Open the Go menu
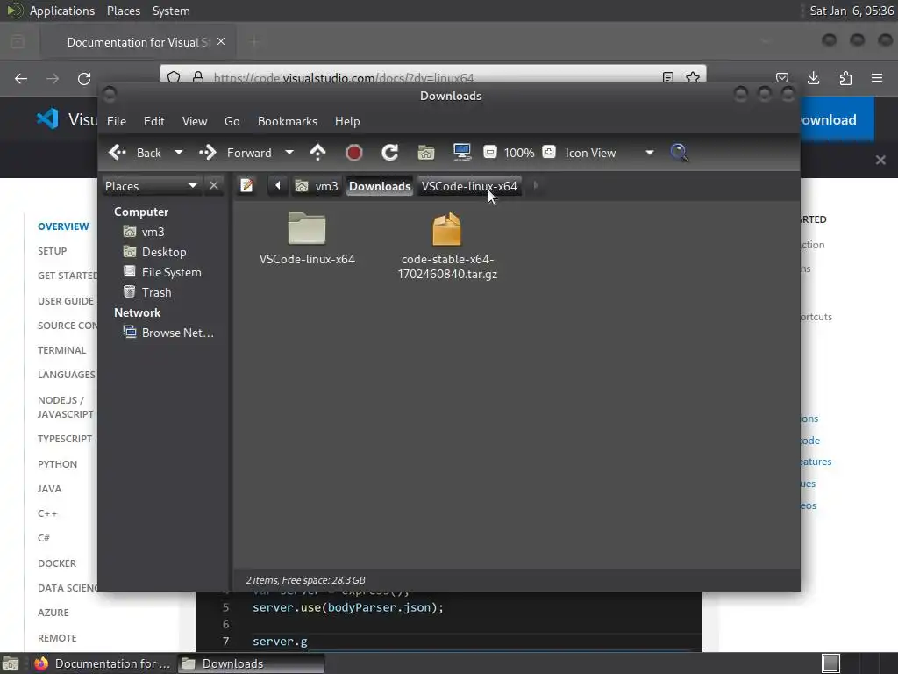The width and height of the screenshot is (898, 674). click(232, 121)
